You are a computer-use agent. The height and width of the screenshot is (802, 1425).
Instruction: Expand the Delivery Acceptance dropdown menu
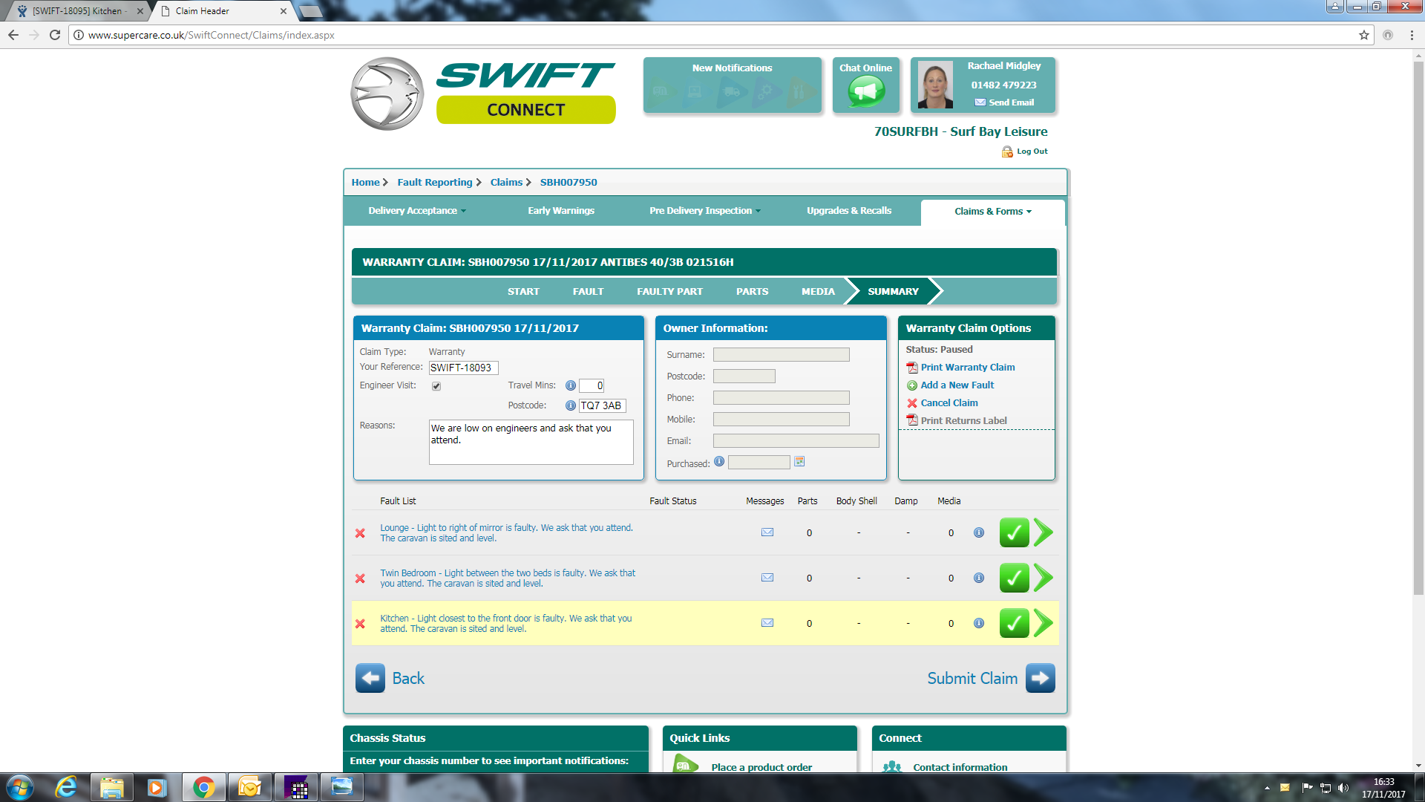pos(417,211)
